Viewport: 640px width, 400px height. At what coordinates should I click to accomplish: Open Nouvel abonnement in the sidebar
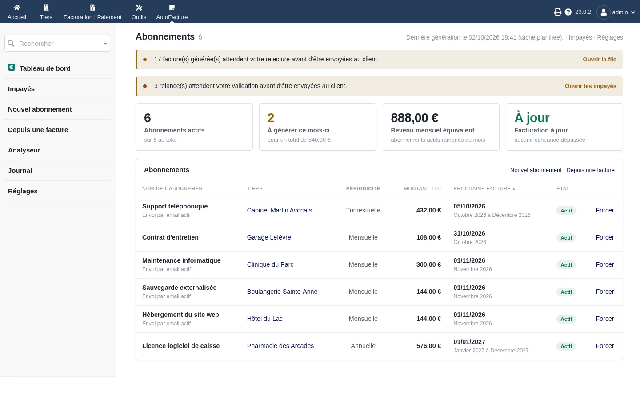(40, 109)
